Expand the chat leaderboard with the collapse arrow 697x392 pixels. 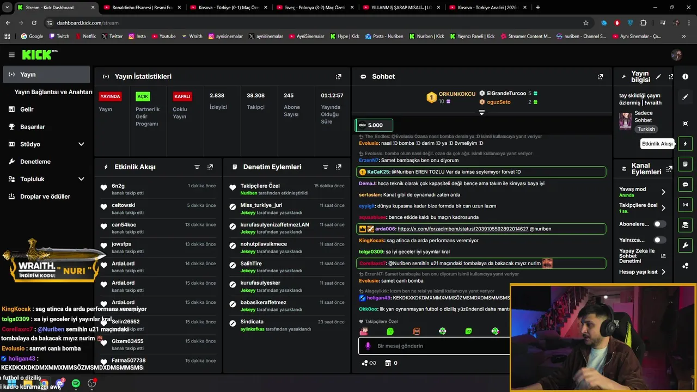[481, 113]
